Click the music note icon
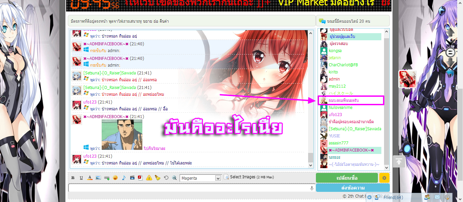This screenshot has width=463, height=202. click(124, 178)
